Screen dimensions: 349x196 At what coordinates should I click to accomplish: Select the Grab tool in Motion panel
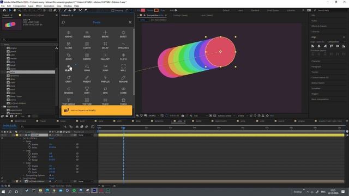click(x=87, y=68)
